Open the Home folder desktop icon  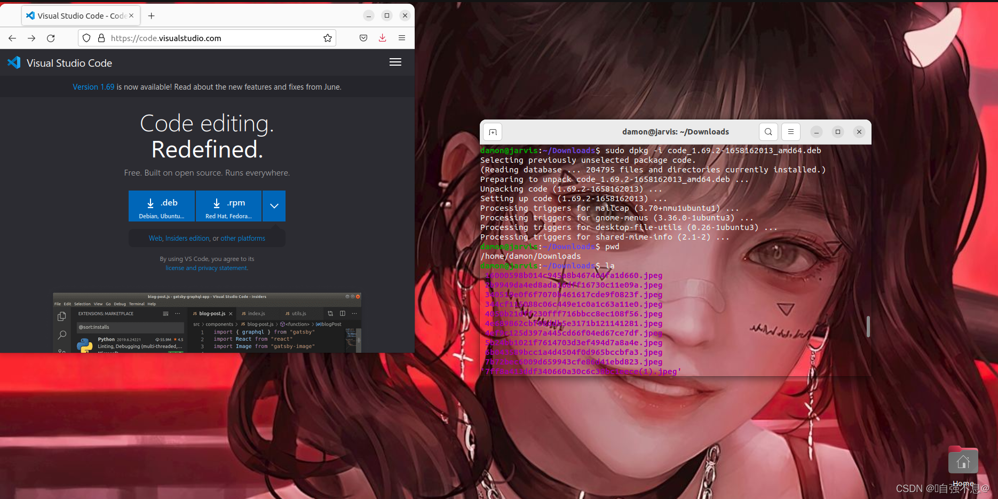963,466
